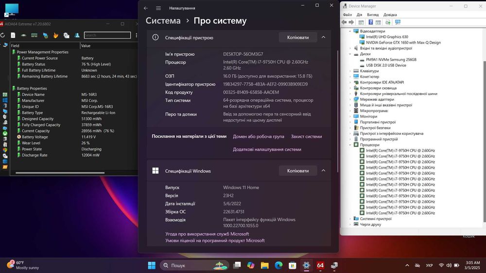Open Домен або робоча група link

[259, 136]
